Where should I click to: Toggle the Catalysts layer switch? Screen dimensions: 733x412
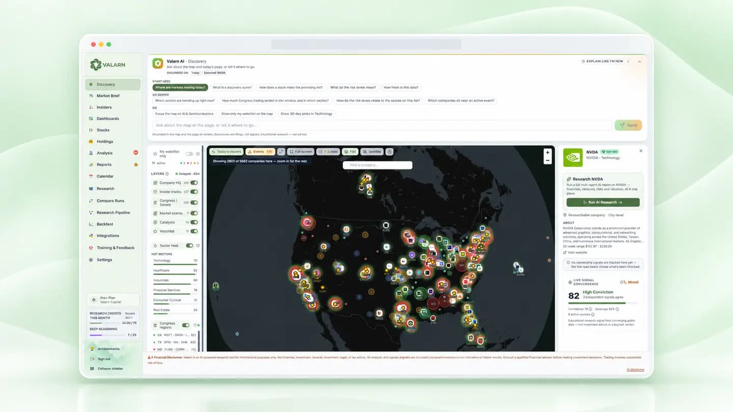pyautogui.click(x=194, y=222)
